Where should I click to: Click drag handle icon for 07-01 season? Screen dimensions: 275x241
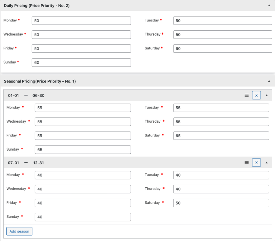(x=247, y=163)
